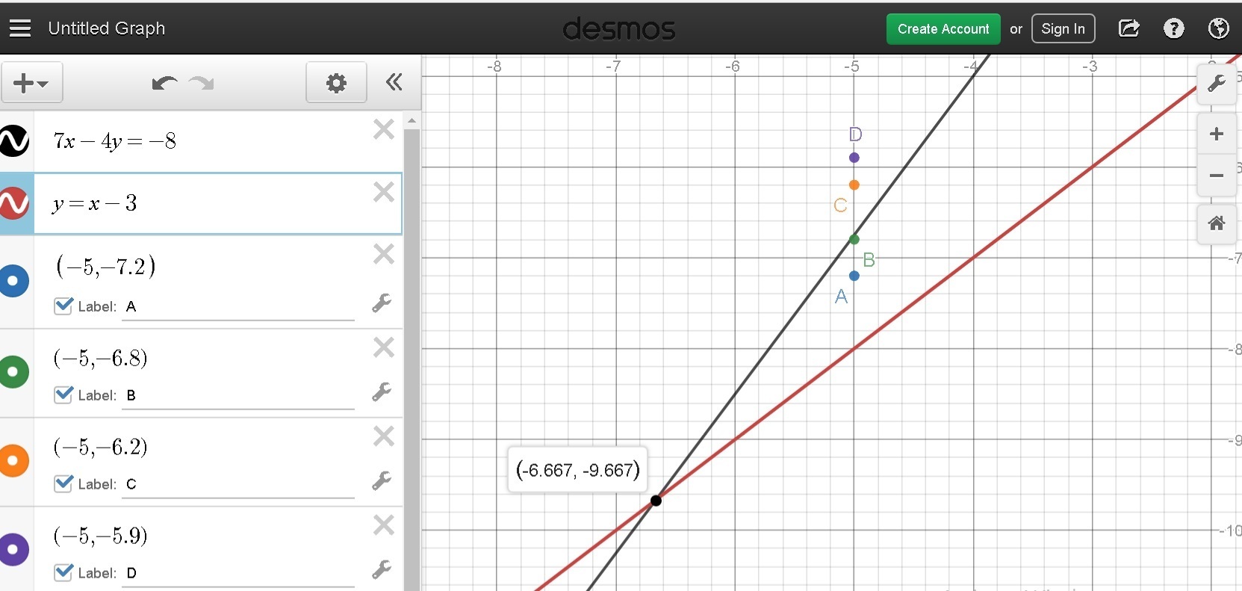This screenshot has width=1242, height=591.
Task: Open wrench options for point D
Action: [x=382, y=569]
